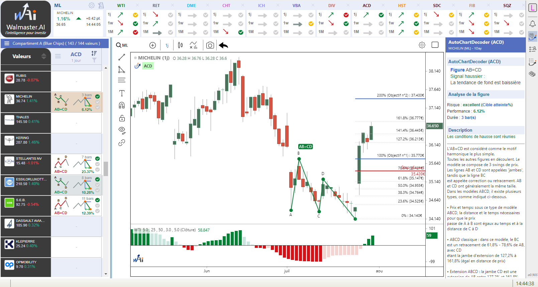This screenshot has width=538, height=287.
Task: Open the chat assistant sidebar icon
Action: tap(533, 36)
